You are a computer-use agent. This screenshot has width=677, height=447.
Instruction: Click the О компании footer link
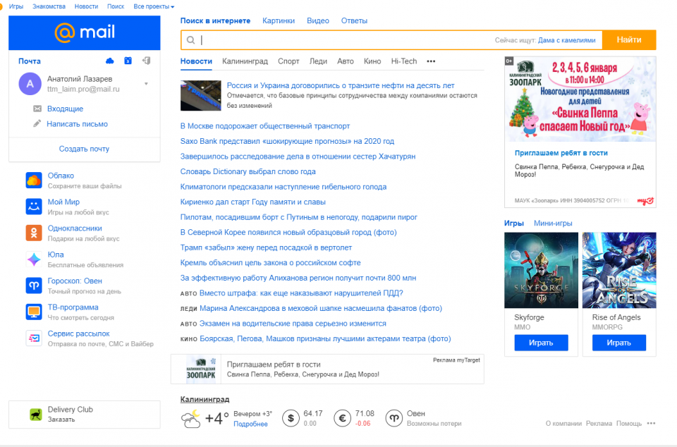tap(563, 423)
